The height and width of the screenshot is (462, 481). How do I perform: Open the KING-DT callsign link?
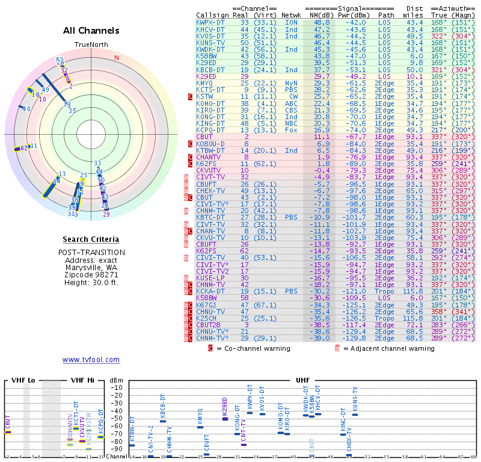(210, 123)
